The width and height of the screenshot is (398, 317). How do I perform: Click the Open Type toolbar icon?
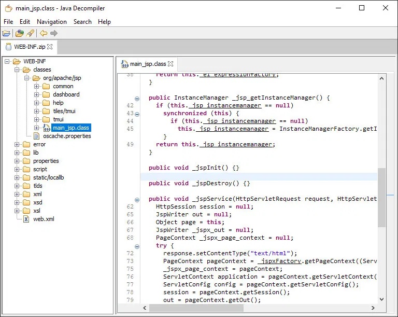(20, 33)
